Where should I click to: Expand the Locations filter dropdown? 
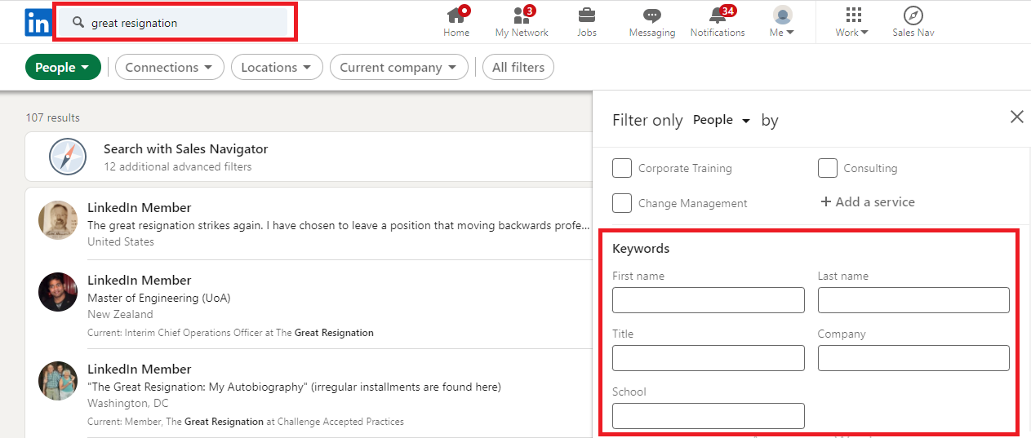(277, 68)
